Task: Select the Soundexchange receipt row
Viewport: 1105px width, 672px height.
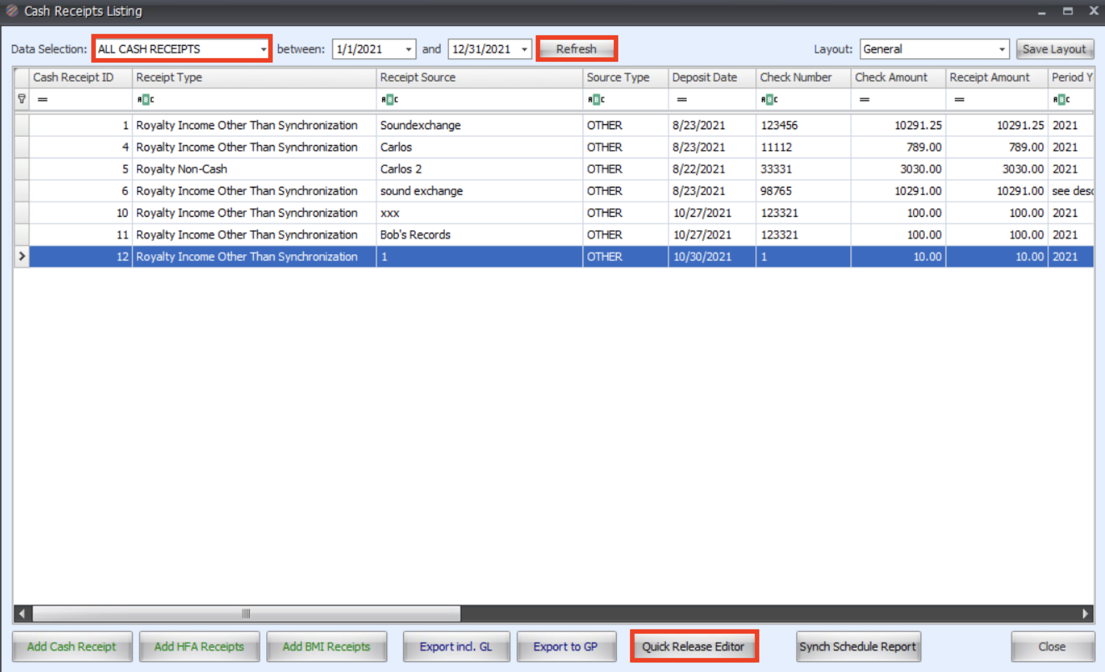Action: [x=420, y=125]
